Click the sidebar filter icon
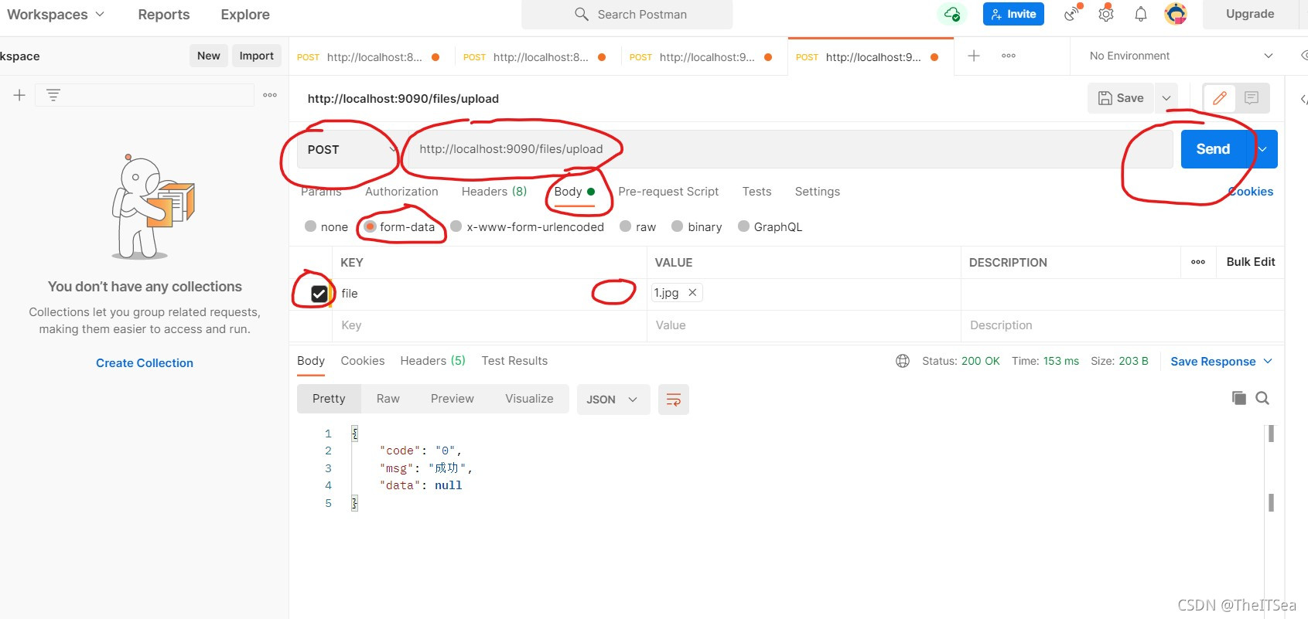 click(x=53, y=95)
